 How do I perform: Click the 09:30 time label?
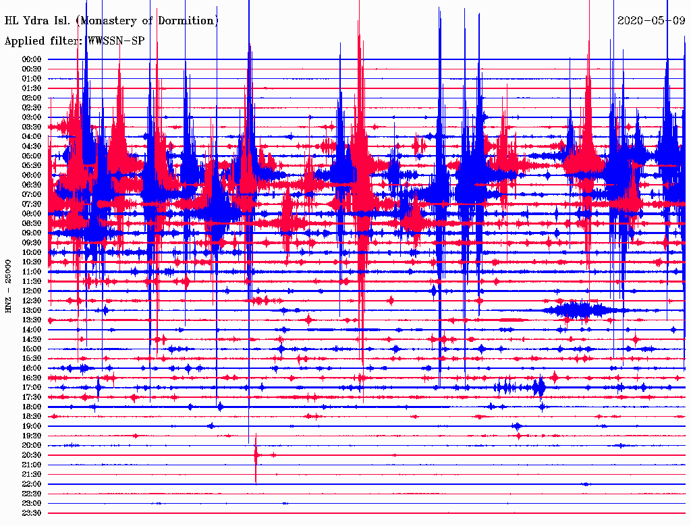pos(32,243)
